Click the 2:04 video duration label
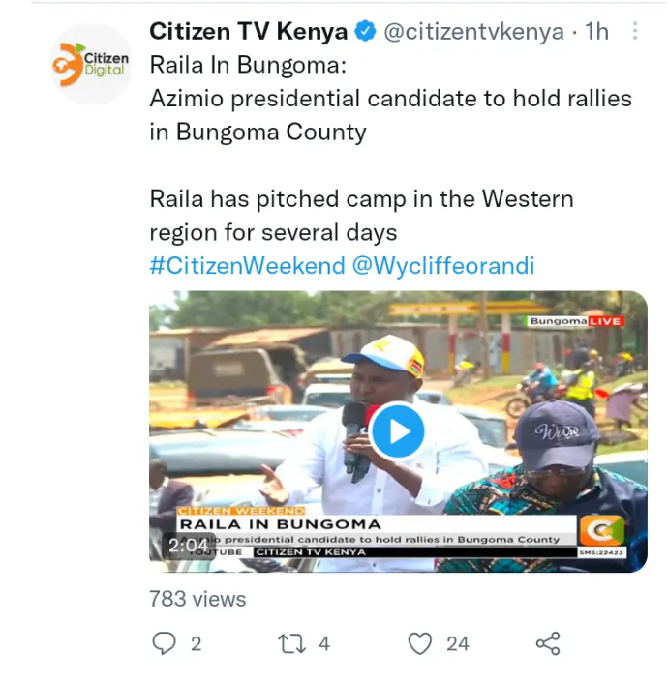Screen dimensions: 668x681 point(188,546)
